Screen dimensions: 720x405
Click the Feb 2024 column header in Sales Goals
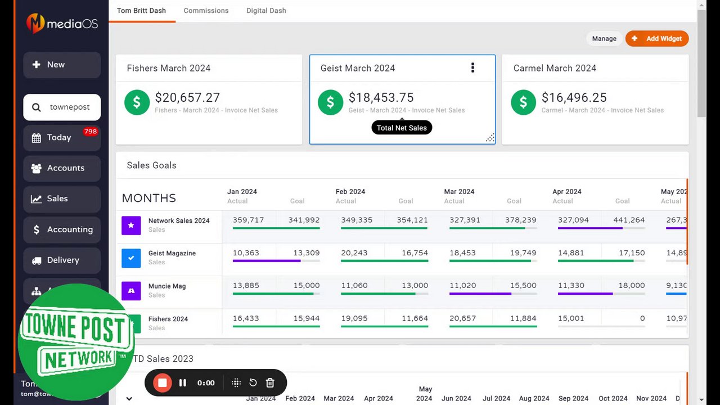tap(350, 191)
